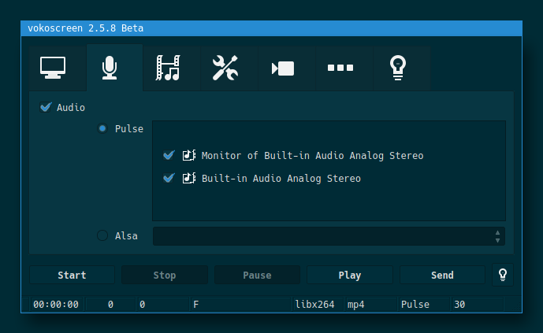
Task: Open the lightbulb about tab
Action: pyautogui.click(x=397, y=68)
